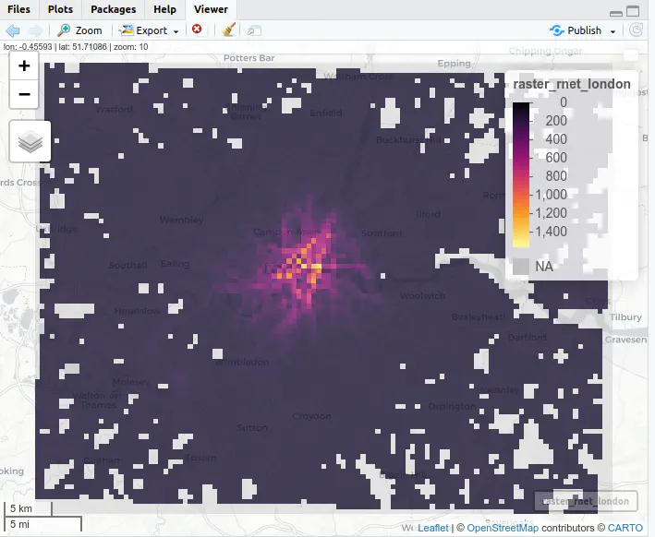This screenshot has height=537, width=655.
Task: Follow the Leaflet attribution link
Action: click(x=432, y=528)
